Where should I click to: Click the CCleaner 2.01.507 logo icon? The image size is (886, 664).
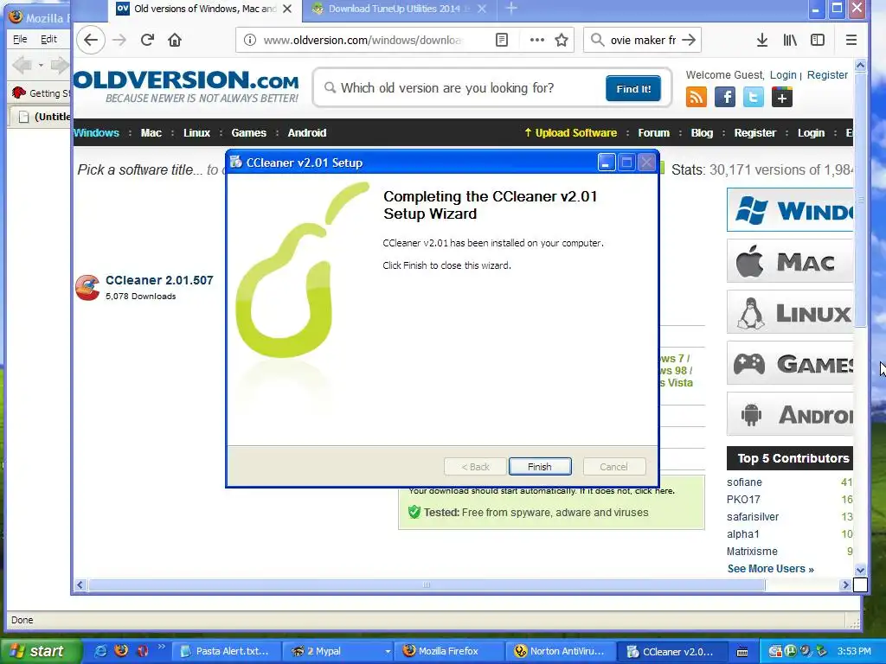[87, 287]
